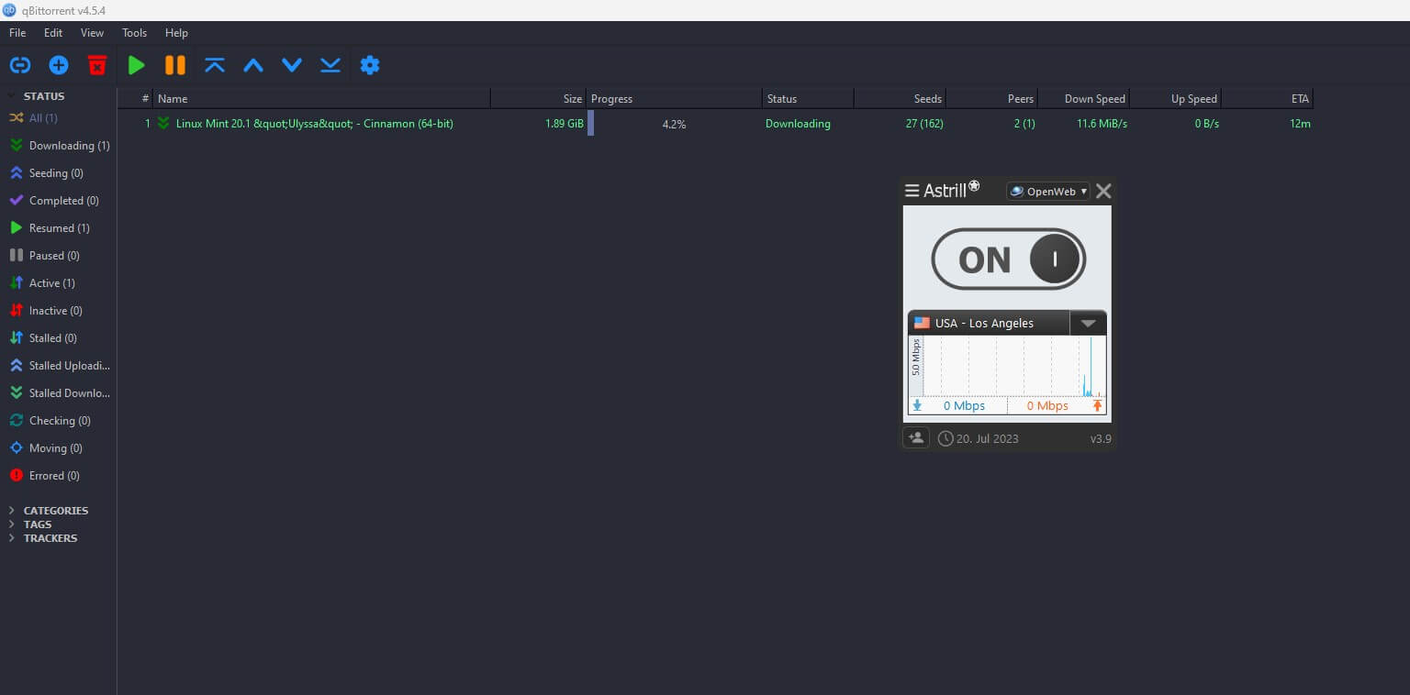Select the USA - Los Angeles server
1410x695 pixels.
989,323
